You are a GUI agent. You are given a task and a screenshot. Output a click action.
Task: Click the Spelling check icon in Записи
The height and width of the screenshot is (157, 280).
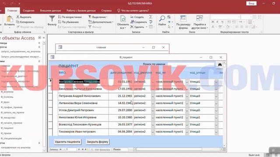[x=150, y=22]
